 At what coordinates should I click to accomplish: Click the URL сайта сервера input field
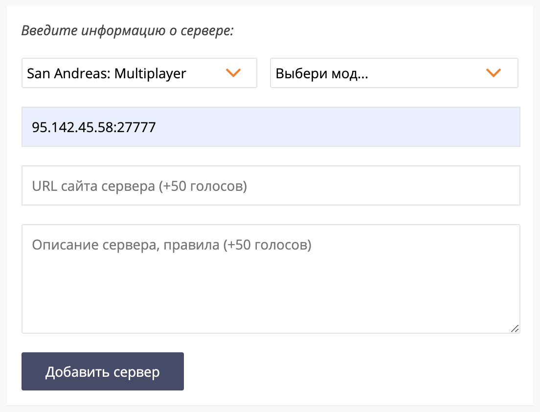(270, 185)
